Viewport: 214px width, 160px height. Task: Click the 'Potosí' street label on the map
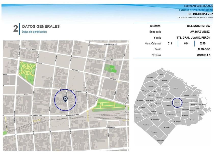click(x=26, y=95)
